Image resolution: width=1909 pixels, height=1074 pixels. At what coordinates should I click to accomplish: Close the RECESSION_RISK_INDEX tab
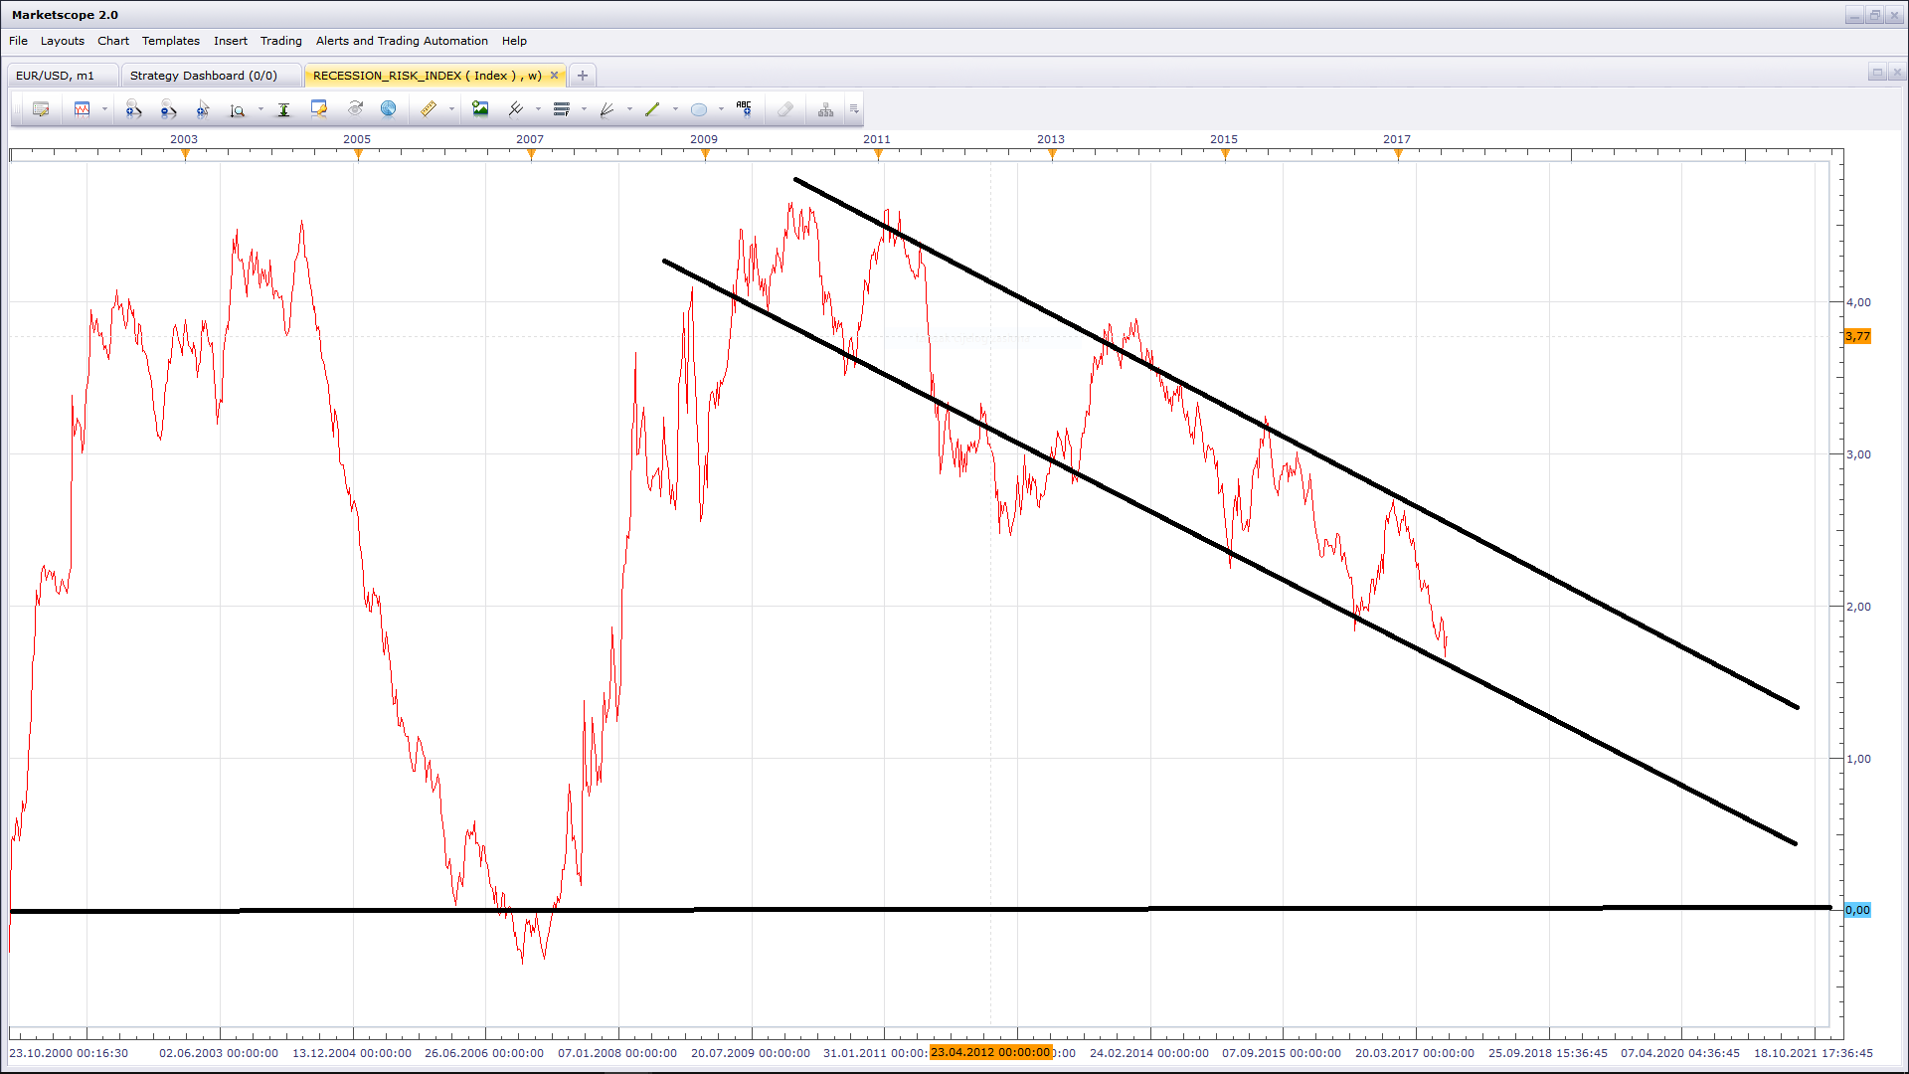pyautogui.click(x=555, y=76)
